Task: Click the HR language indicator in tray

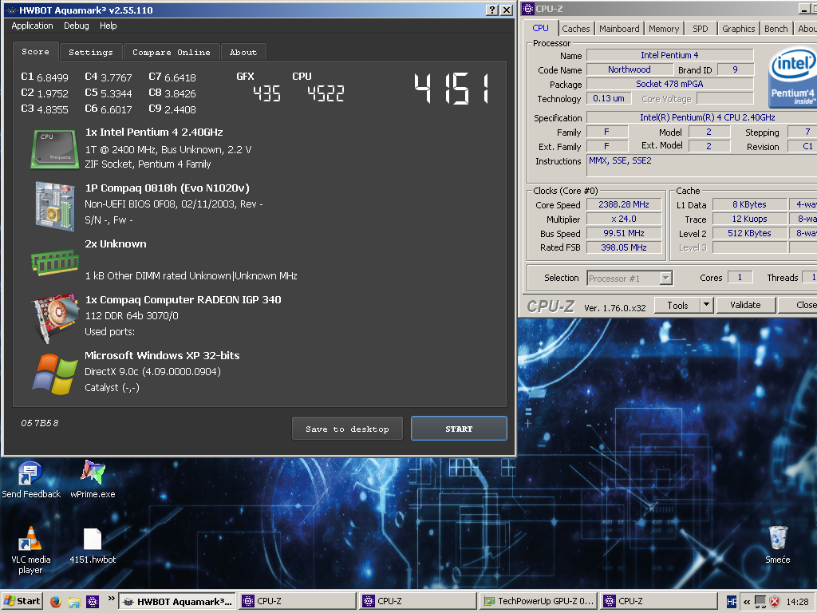Action: coord(732,602)
